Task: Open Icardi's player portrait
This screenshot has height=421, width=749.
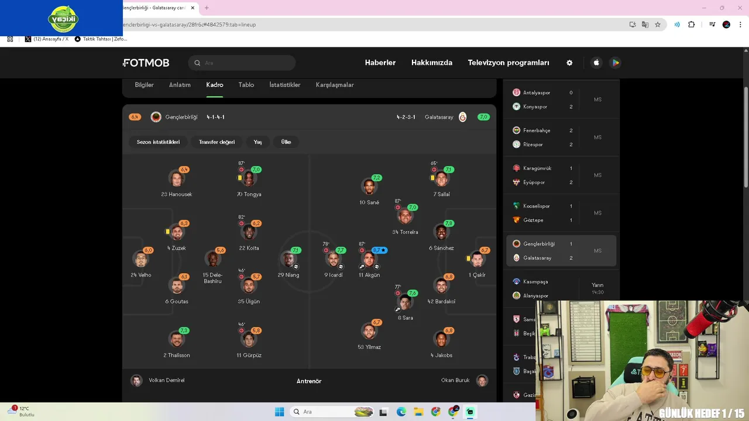Action: pos(334,259)
